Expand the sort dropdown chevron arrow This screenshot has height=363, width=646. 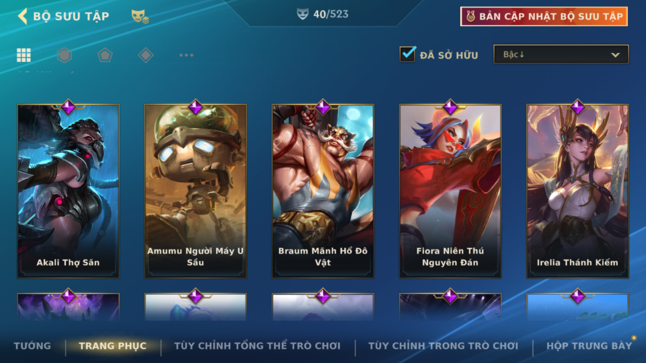pos(615,55)
